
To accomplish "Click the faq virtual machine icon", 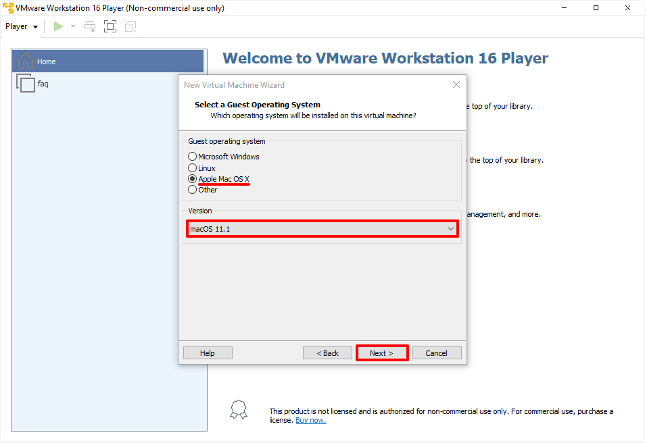I will (25, 84).
